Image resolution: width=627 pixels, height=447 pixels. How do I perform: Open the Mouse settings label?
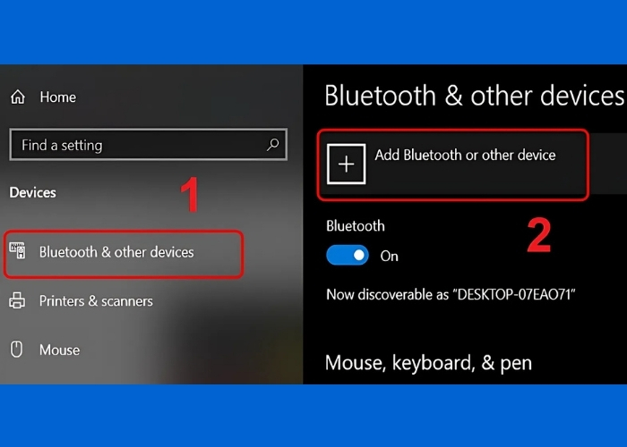click(x=59, y=350)
